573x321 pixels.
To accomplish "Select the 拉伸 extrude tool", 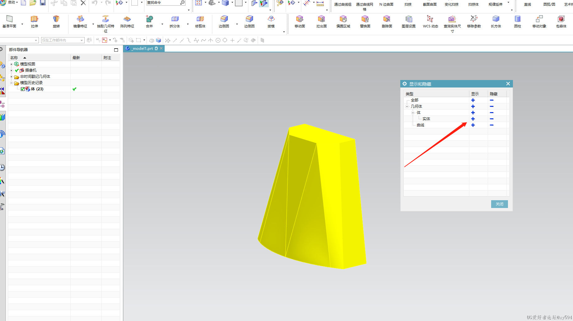I will click(x=35, y=21).
